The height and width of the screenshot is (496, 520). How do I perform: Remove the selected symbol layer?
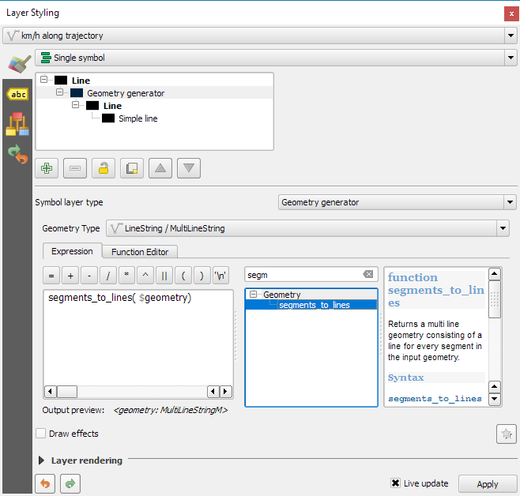[x=75, y=168]
